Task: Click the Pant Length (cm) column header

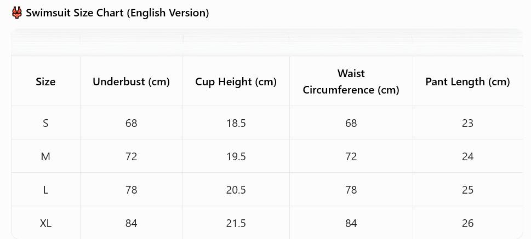Action: click(x=467, y=81)
